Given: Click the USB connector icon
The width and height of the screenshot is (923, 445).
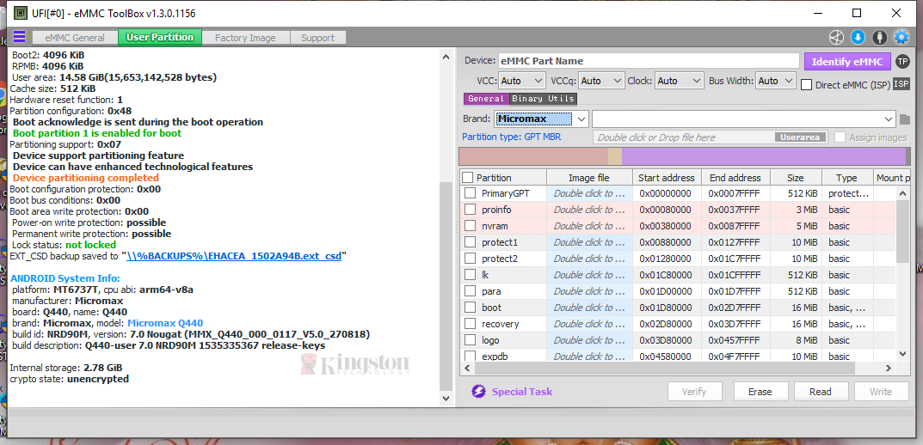Looking at the screenshot, I should (x=879, y=37).
